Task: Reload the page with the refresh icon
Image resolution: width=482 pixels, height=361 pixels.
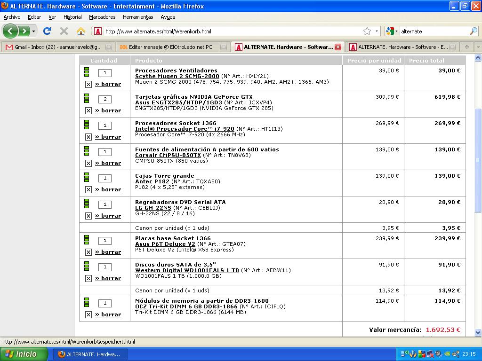Action: [x=47, y=31]
